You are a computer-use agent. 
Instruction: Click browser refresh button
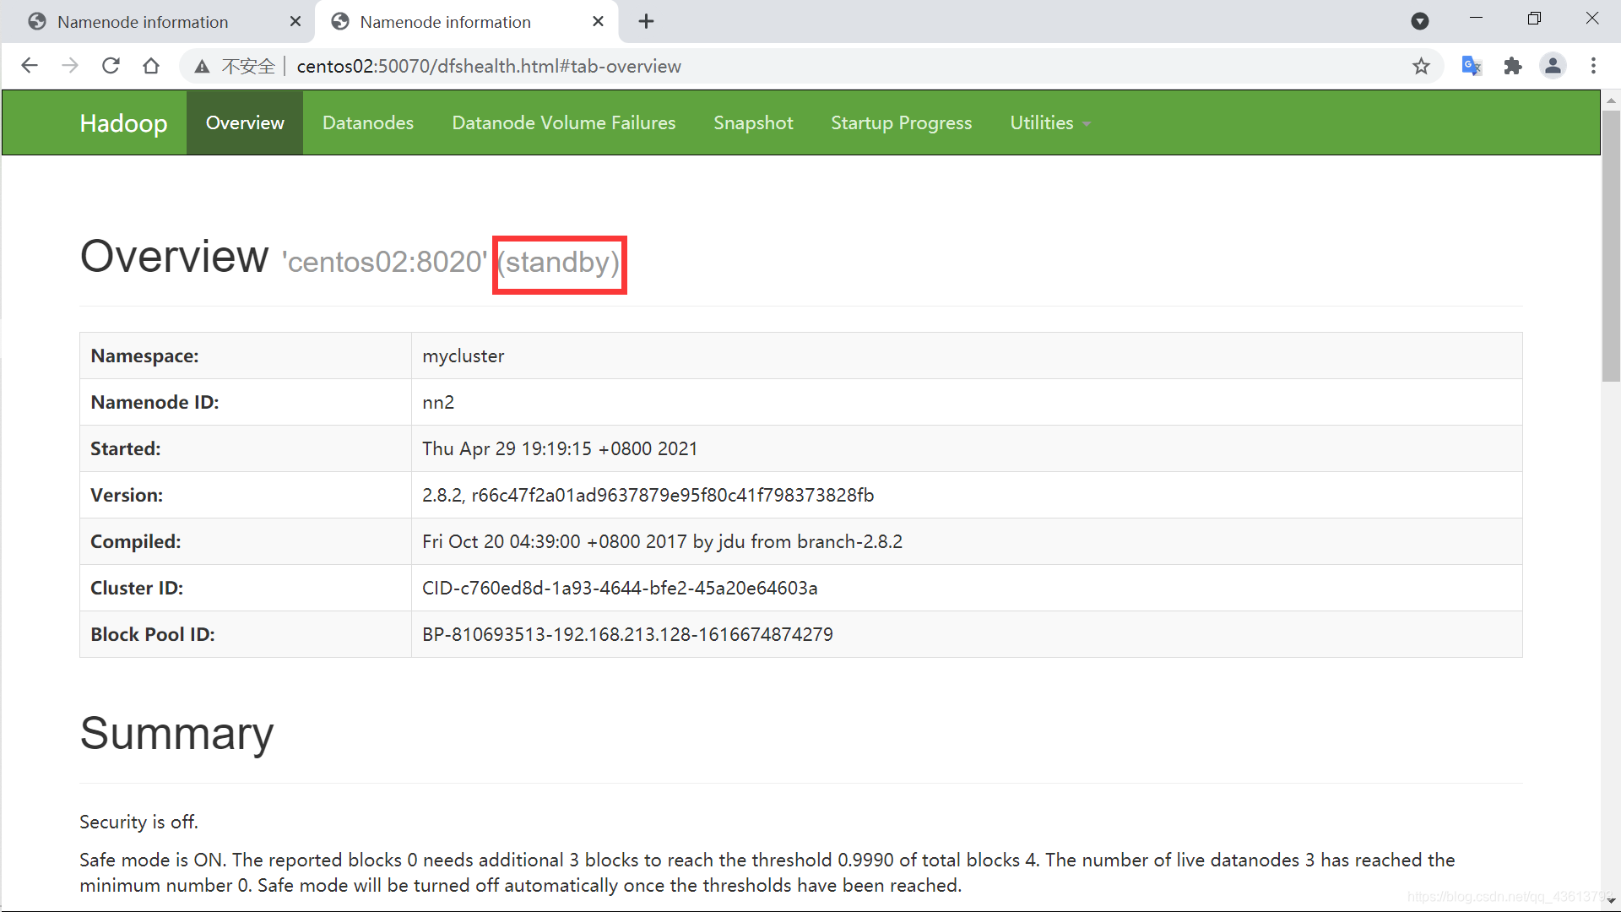pyautogui.click(x=111, y=66)
